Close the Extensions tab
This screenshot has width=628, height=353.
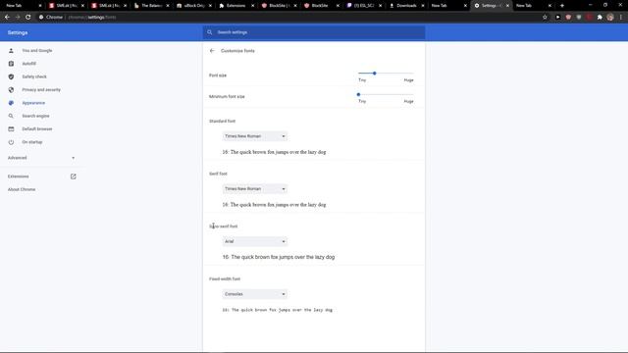pos(253,6)
